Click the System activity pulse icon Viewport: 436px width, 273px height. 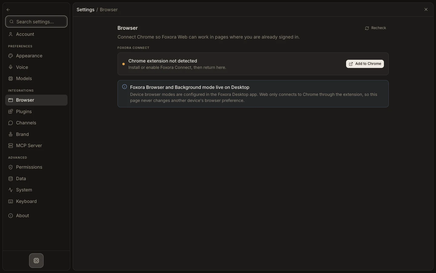[11, 190]
